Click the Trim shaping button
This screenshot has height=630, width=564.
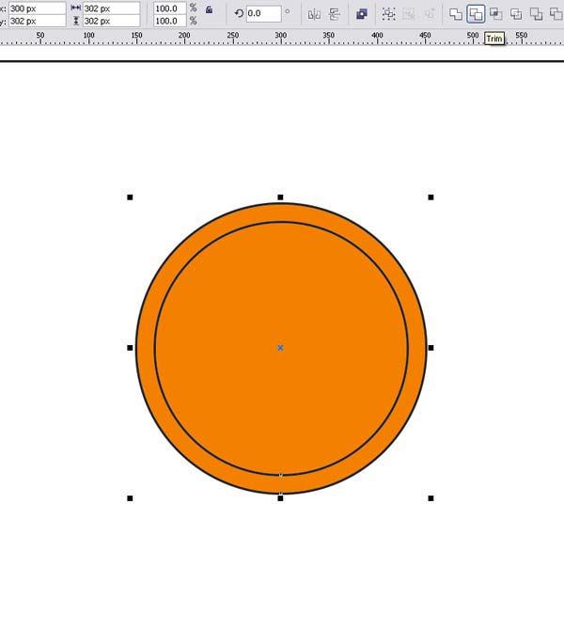476,14
